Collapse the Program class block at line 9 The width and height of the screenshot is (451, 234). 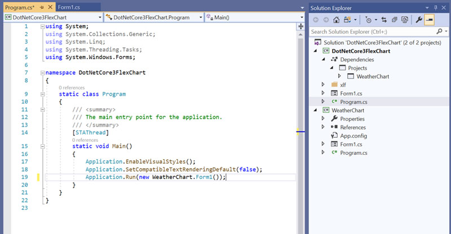43,94
